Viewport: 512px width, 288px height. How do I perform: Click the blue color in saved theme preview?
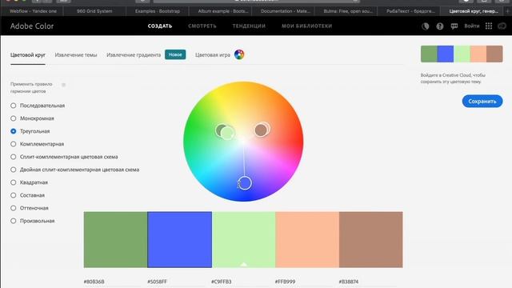[446, 54]
